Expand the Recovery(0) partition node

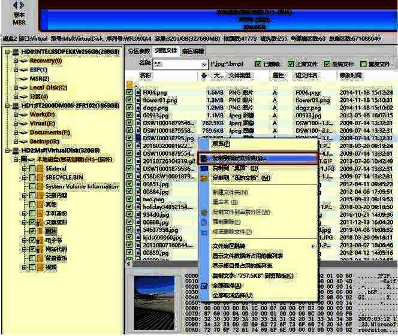coord(16,60)
